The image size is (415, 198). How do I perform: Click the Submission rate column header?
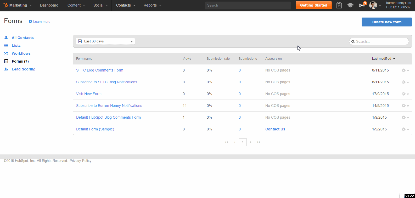tap(218, 59)
